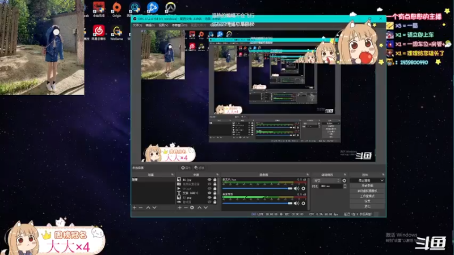Viewport: 454px width, 255px height.
Task: Click 开始录制 start recording button
Action: pos(367,186)
